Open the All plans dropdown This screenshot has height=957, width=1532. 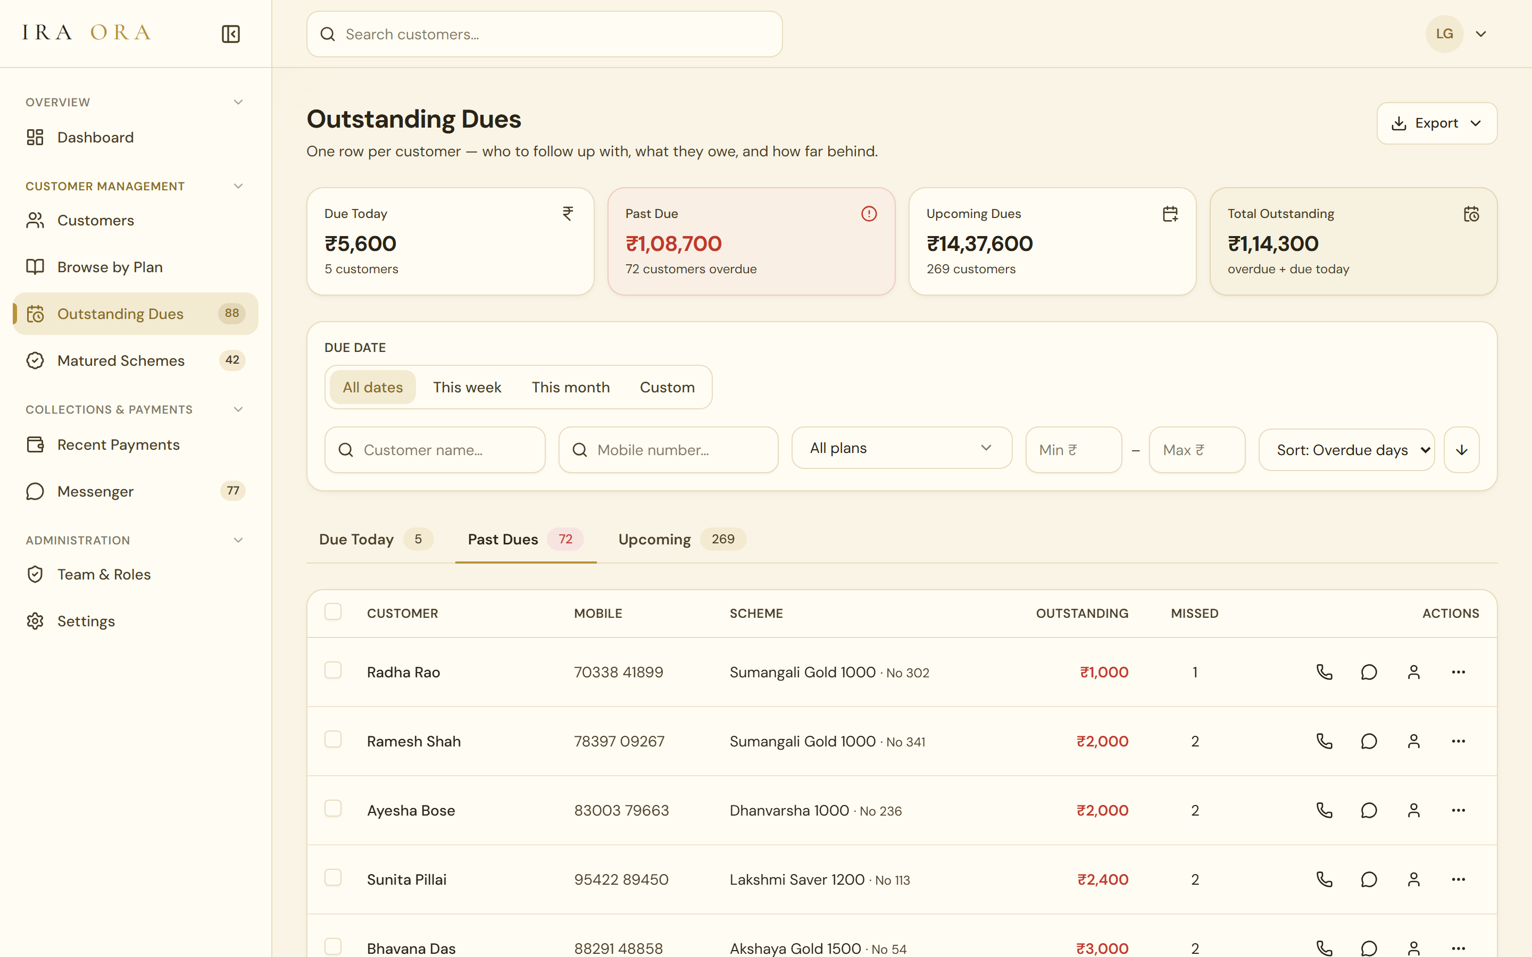902,448
